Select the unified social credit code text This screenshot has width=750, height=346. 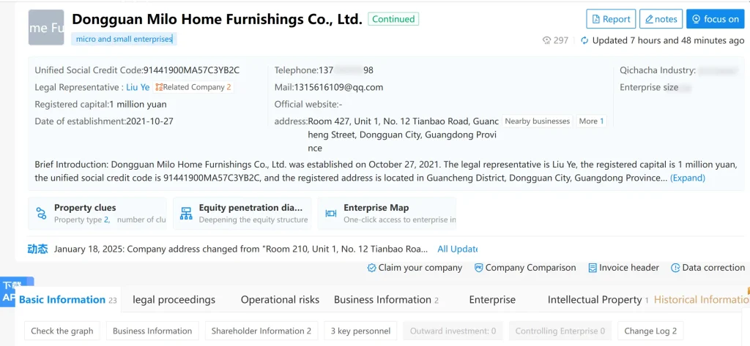coord(191,70)
